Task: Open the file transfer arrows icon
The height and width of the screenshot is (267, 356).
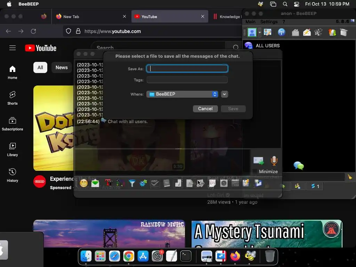Action: coord(332,32)
